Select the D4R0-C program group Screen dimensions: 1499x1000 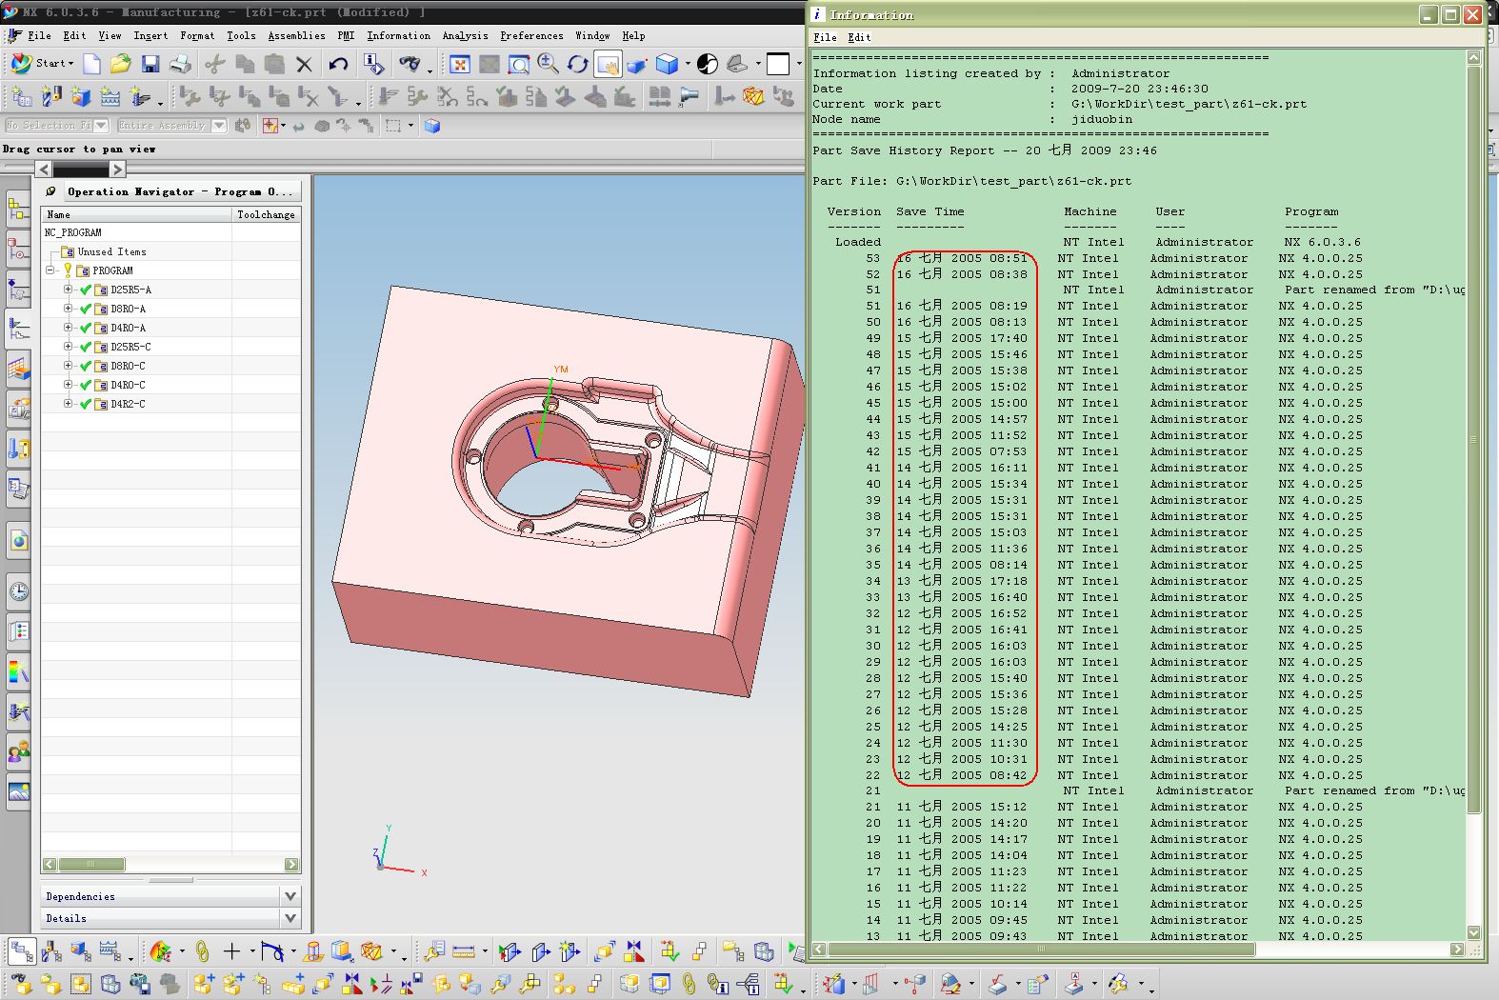pos(128,385)
